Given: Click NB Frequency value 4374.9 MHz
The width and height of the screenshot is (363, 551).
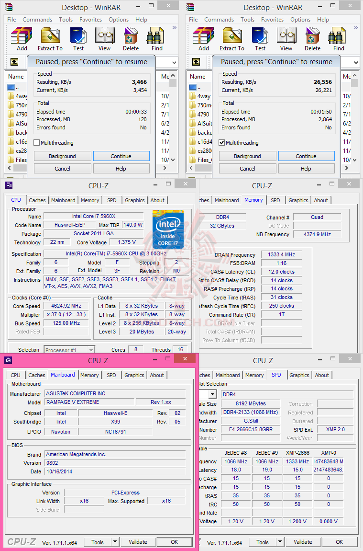Looking at the screenshot, I should click(318, 234).
